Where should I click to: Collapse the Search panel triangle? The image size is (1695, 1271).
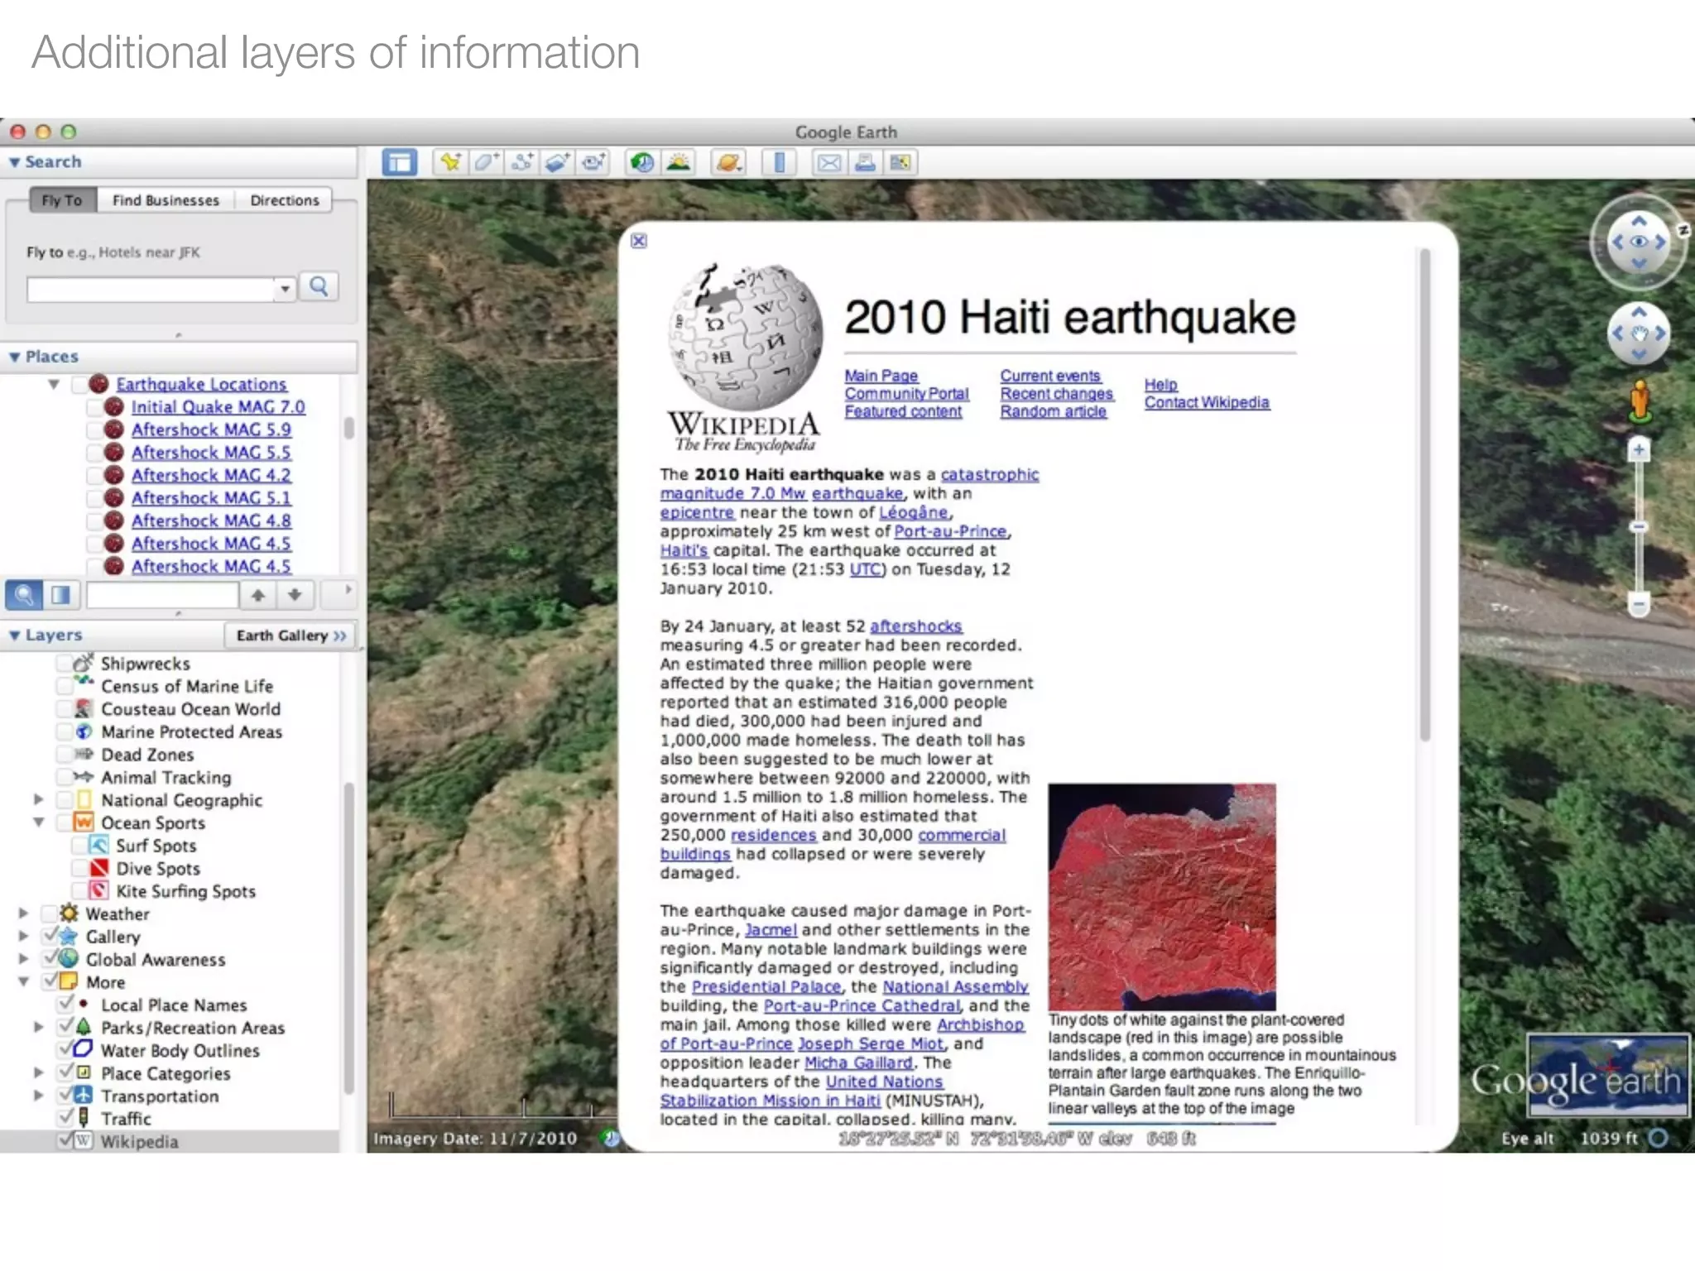pyautogui.click(x=14, y=162)
